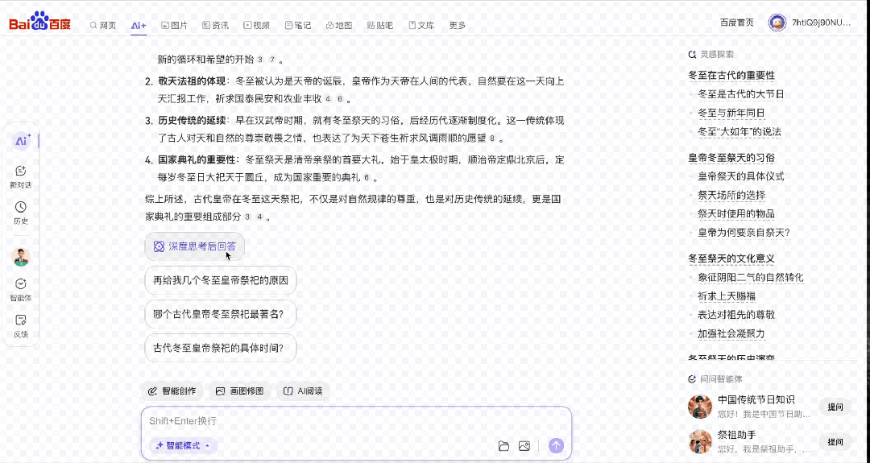Click 提问 for 中国传统节日知识
The height and width of the screenshot is (463, 870).
pyautogui.click(x=835, y=407)
